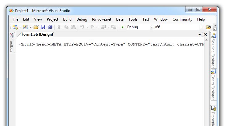Click the Paste clipboard icon
The image size is (228, 126).
click(x=73, y=27)
